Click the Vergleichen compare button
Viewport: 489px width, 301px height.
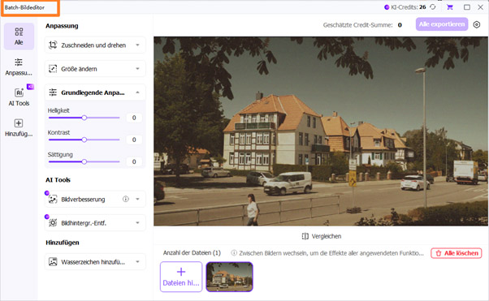point(321,236)
